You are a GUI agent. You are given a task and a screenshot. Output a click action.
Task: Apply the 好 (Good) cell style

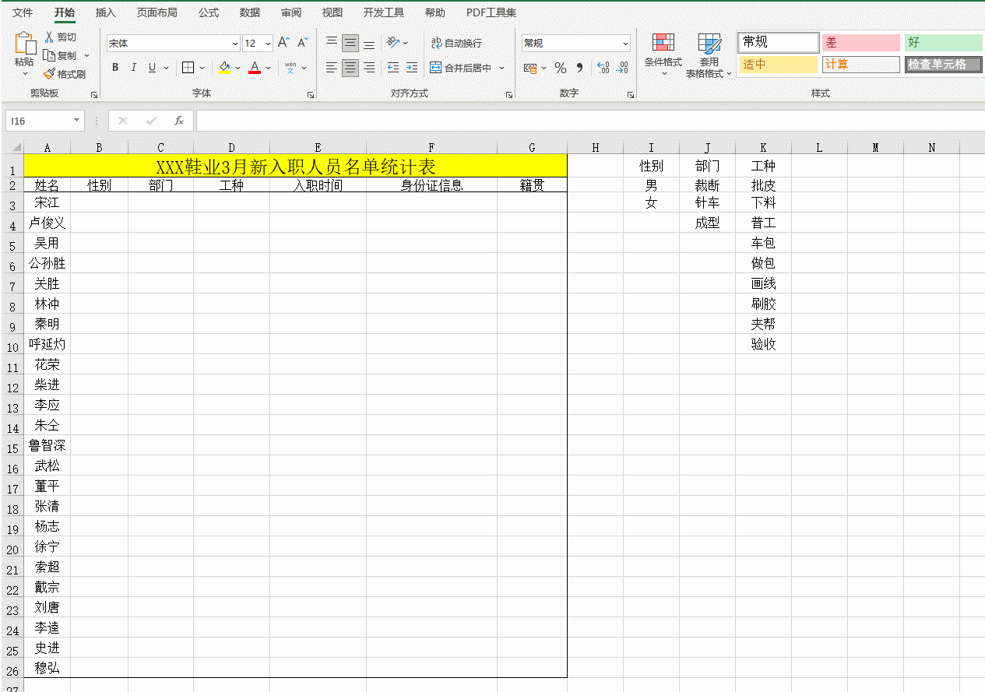point(943,42)
